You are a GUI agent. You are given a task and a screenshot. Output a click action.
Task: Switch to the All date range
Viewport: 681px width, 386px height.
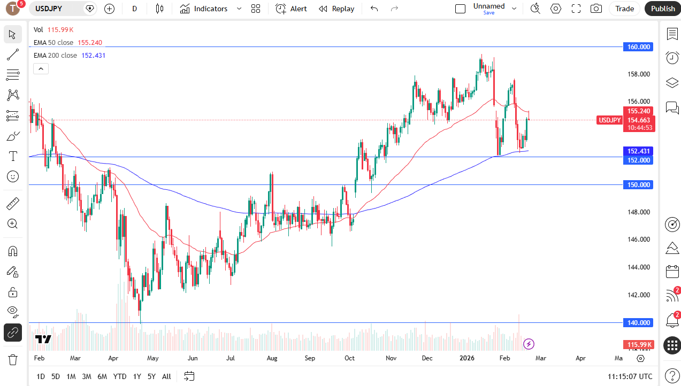166,376
